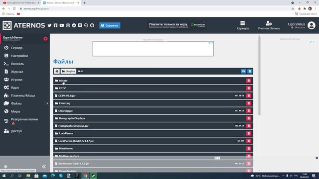Open a new browser tab
The width and height of the screenshot is (319, 179).
pos(84,3)
